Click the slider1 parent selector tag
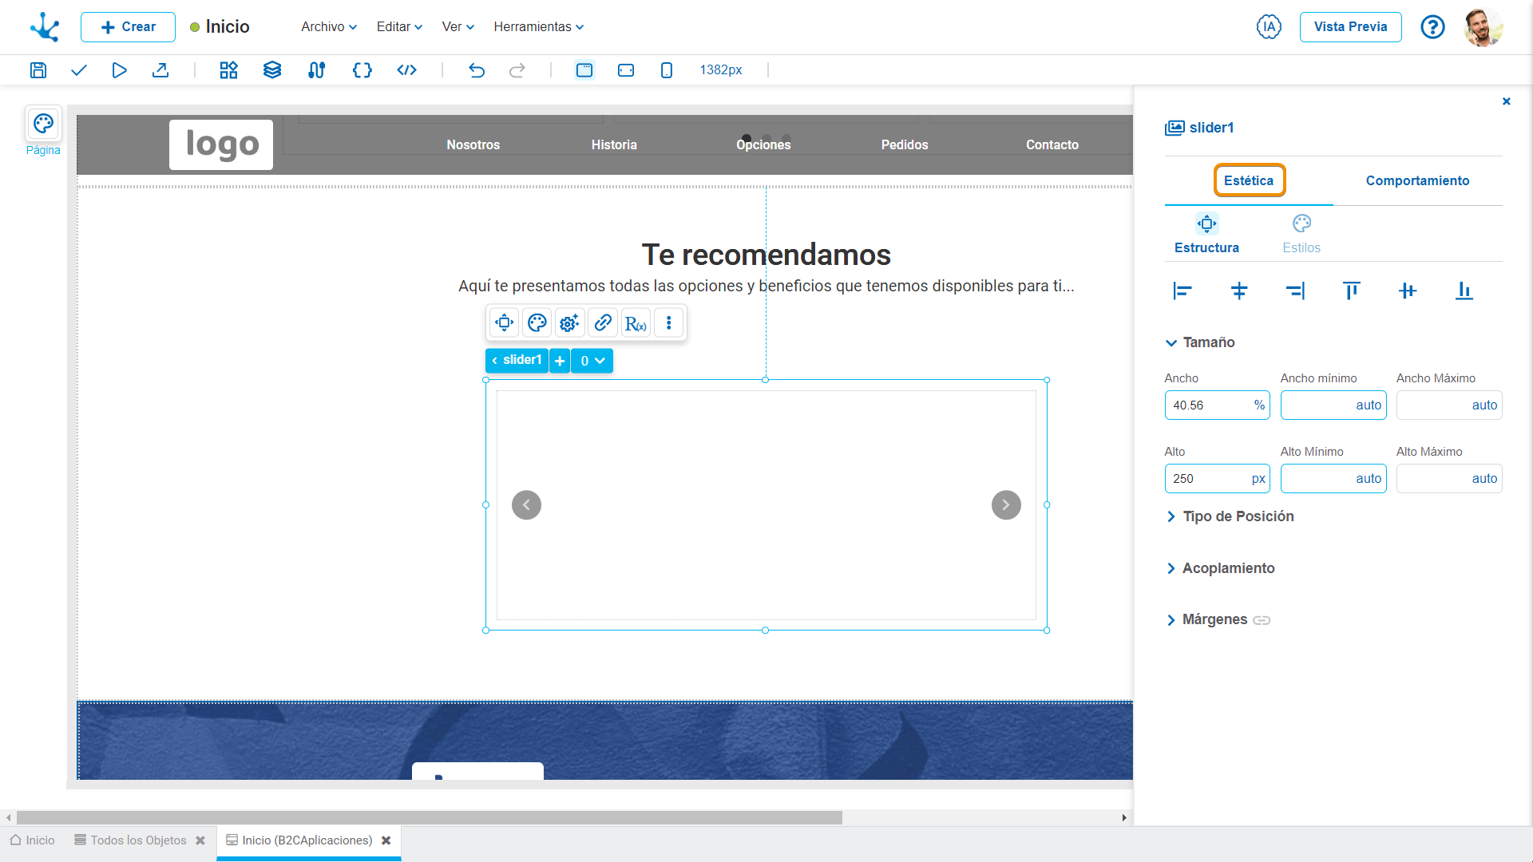The width and height of the screenshot is (1533, 862). point(517,361)
